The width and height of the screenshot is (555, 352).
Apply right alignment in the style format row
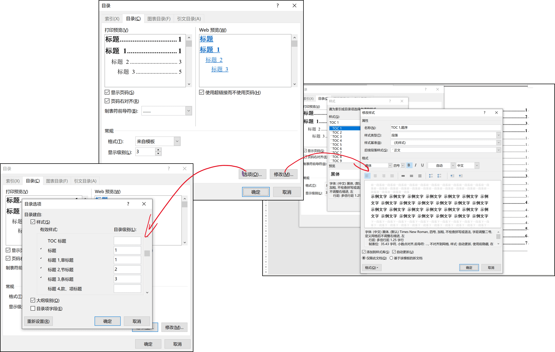(384, 176)
